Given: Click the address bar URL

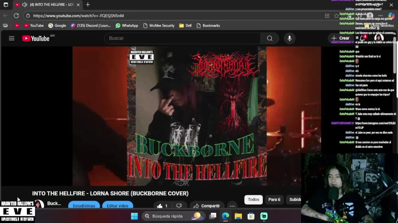Looking at the screenshot, I should point(78,15).
